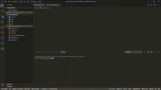Change language mode MagicPython
This screenshot has width=161, height=90.
point(136,89)
